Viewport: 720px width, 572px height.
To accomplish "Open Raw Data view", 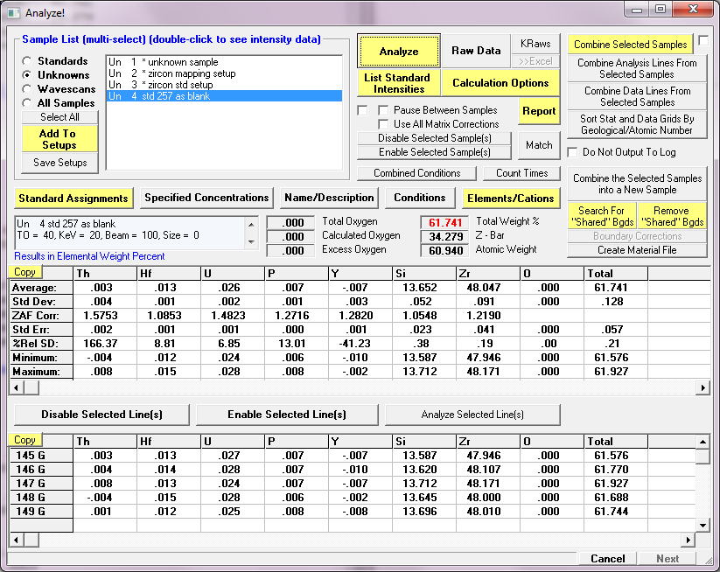I will click(x=476, y=51).
